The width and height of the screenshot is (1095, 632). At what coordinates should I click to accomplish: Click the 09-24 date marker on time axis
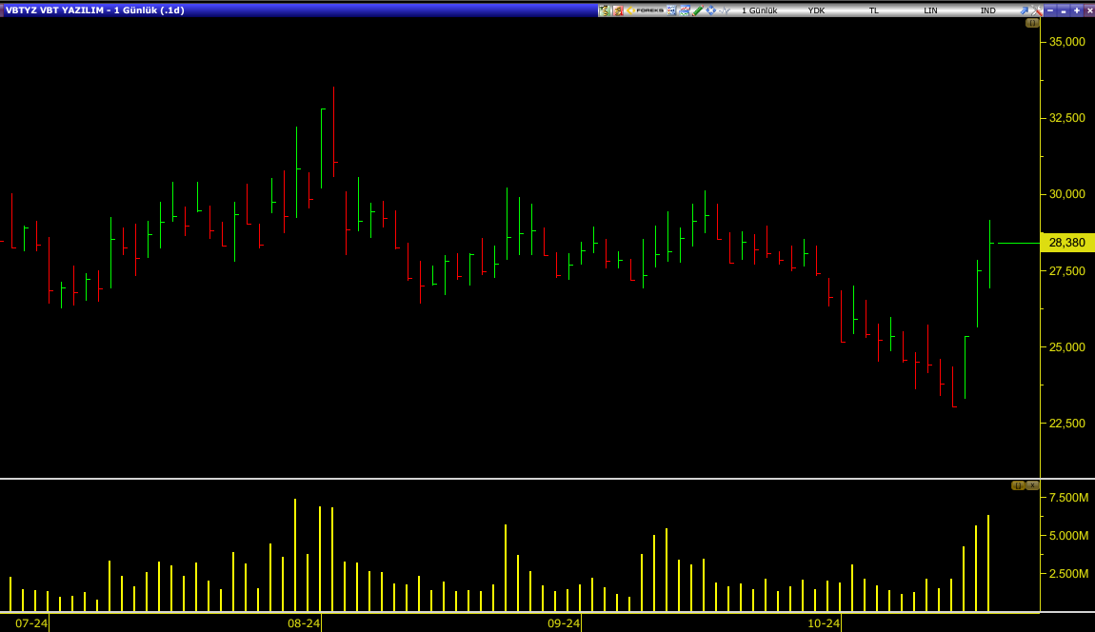pyautogui.click(x=564, y=623)
